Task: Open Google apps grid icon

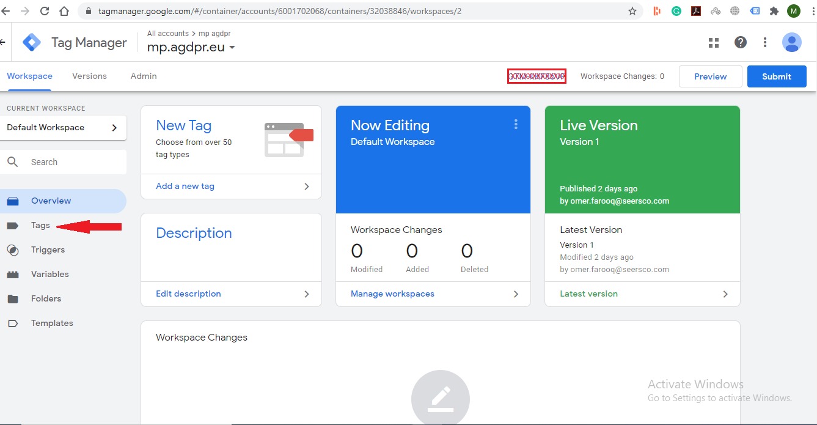Action: (713, 42)
